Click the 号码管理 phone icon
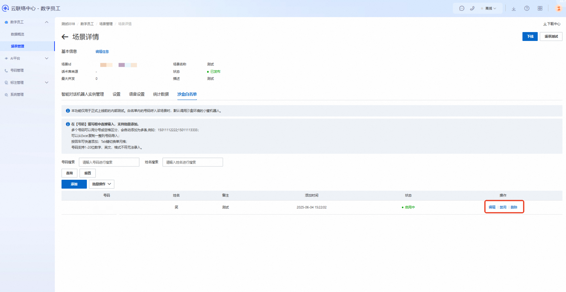The image size is (566, 292). [x=6, y=71]
